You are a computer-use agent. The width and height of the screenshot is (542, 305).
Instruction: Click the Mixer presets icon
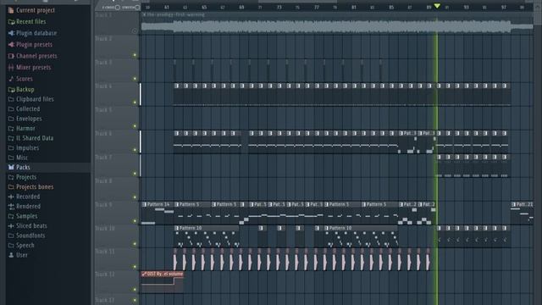[x=11, y=68]
